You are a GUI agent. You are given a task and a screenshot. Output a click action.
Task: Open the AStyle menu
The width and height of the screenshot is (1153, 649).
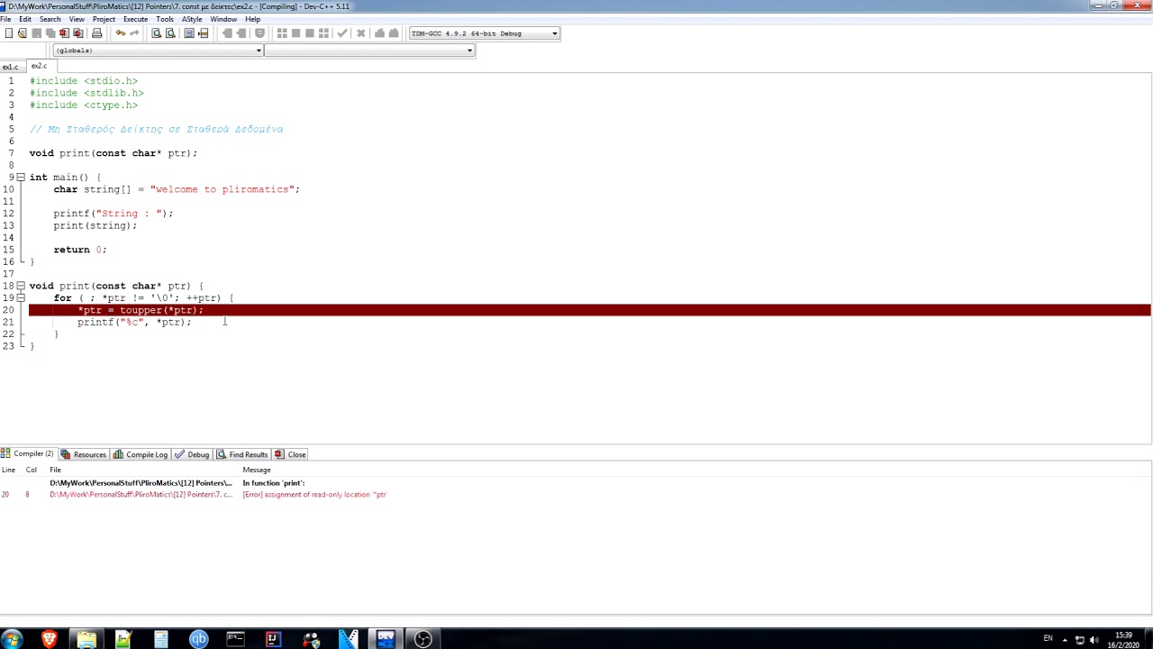point(192,19)
